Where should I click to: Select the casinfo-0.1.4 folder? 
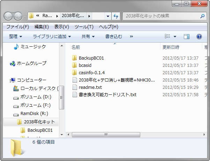click(x=91, y=72)
